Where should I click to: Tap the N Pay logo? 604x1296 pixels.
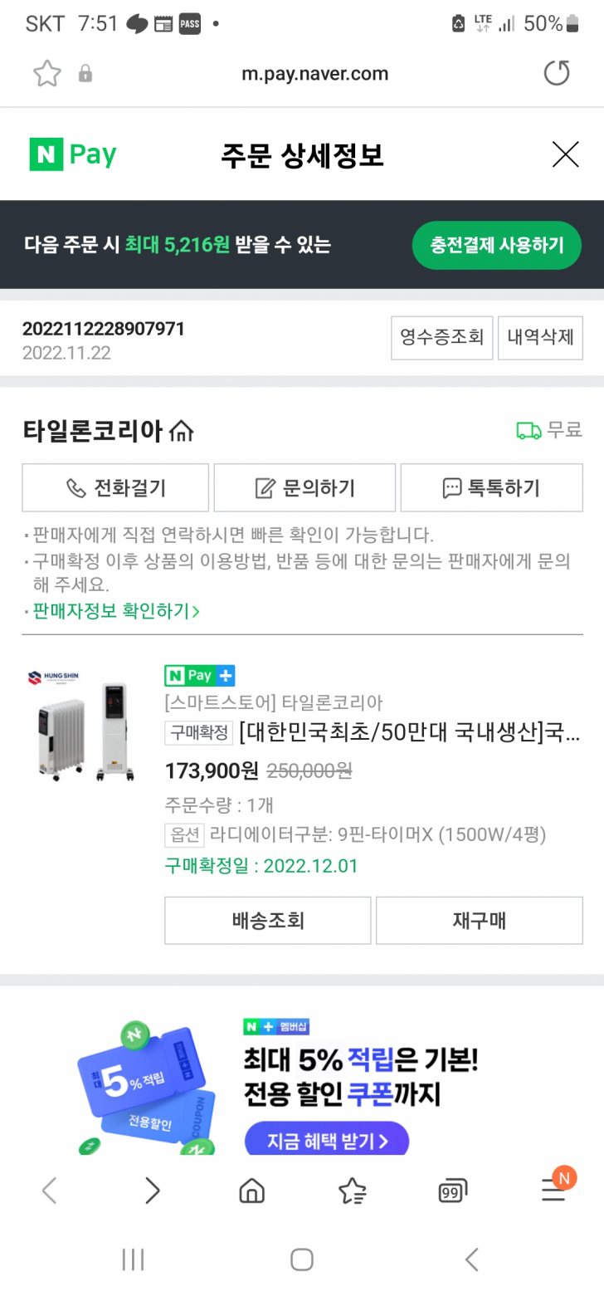point(73,155)
